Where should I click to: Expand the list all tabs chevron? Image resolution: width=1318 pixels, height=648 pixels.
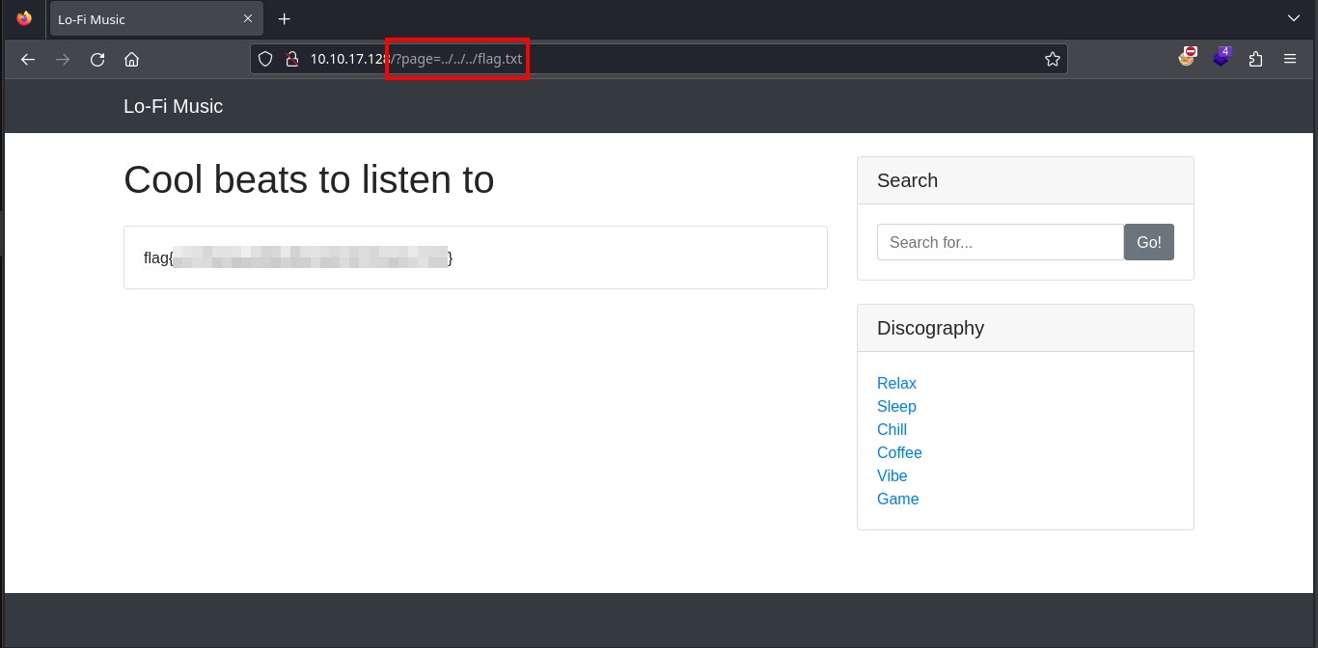[1294, 18]
